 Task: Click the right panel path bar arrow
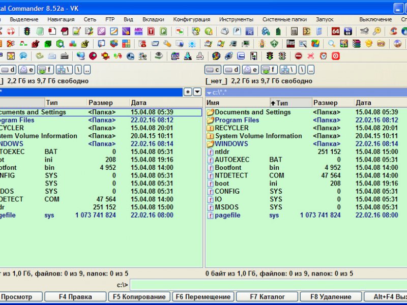pos(209,93)
